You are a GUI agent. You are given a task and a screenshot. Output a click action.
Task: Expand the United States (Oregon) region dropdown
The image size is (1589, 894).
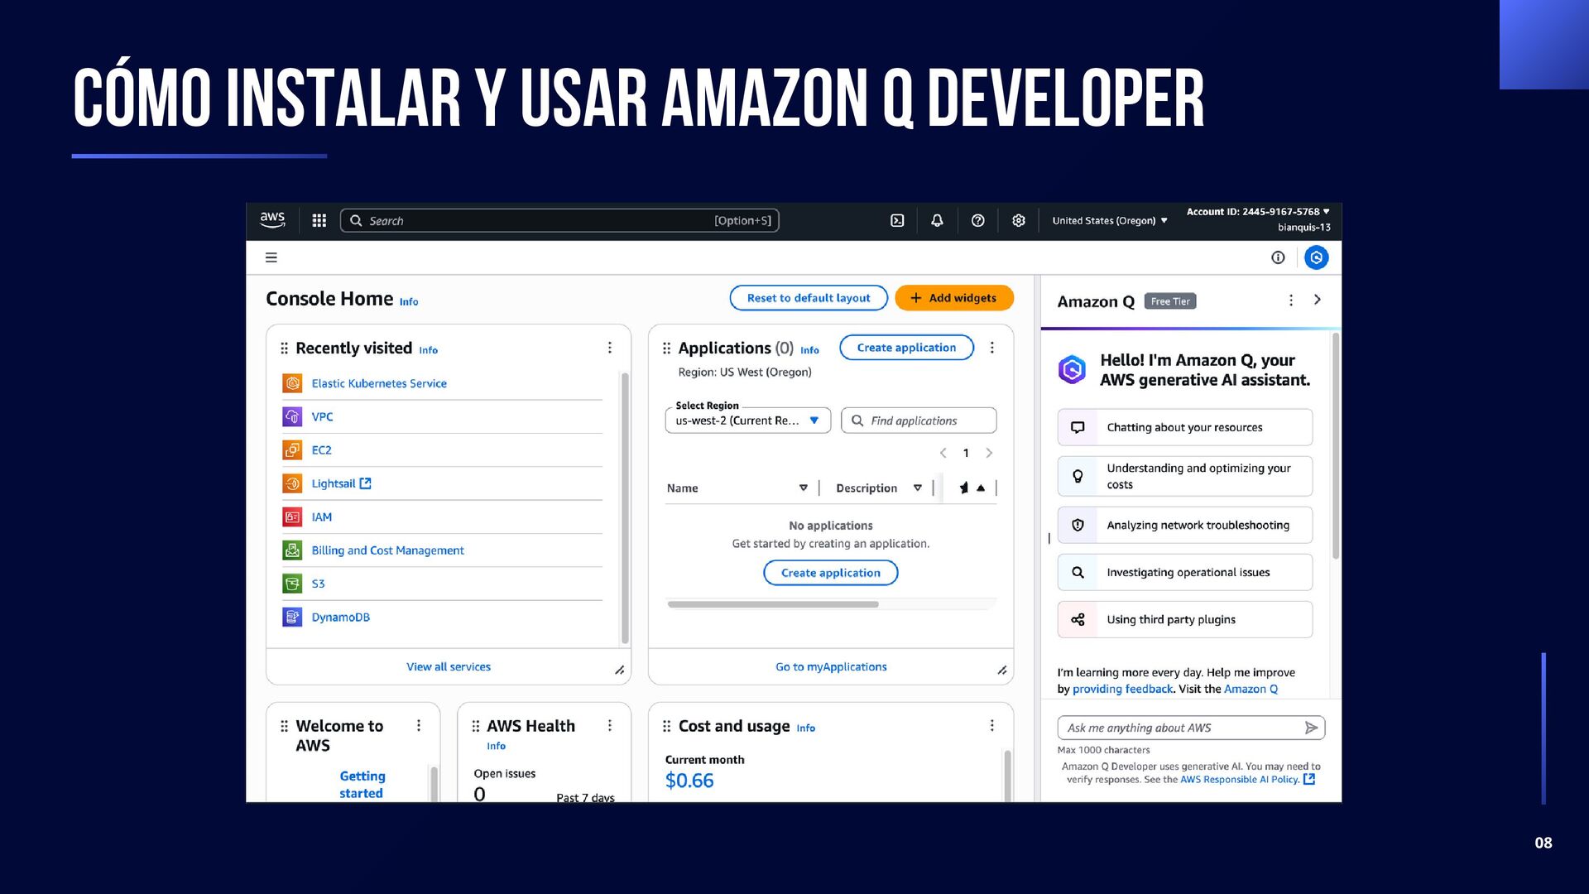(x=1109, y=220)
